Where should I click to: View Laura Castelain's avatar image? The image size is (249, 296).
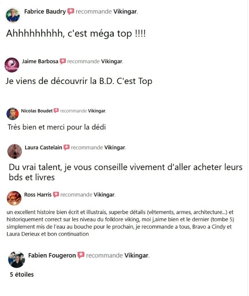tap(14, 151)
